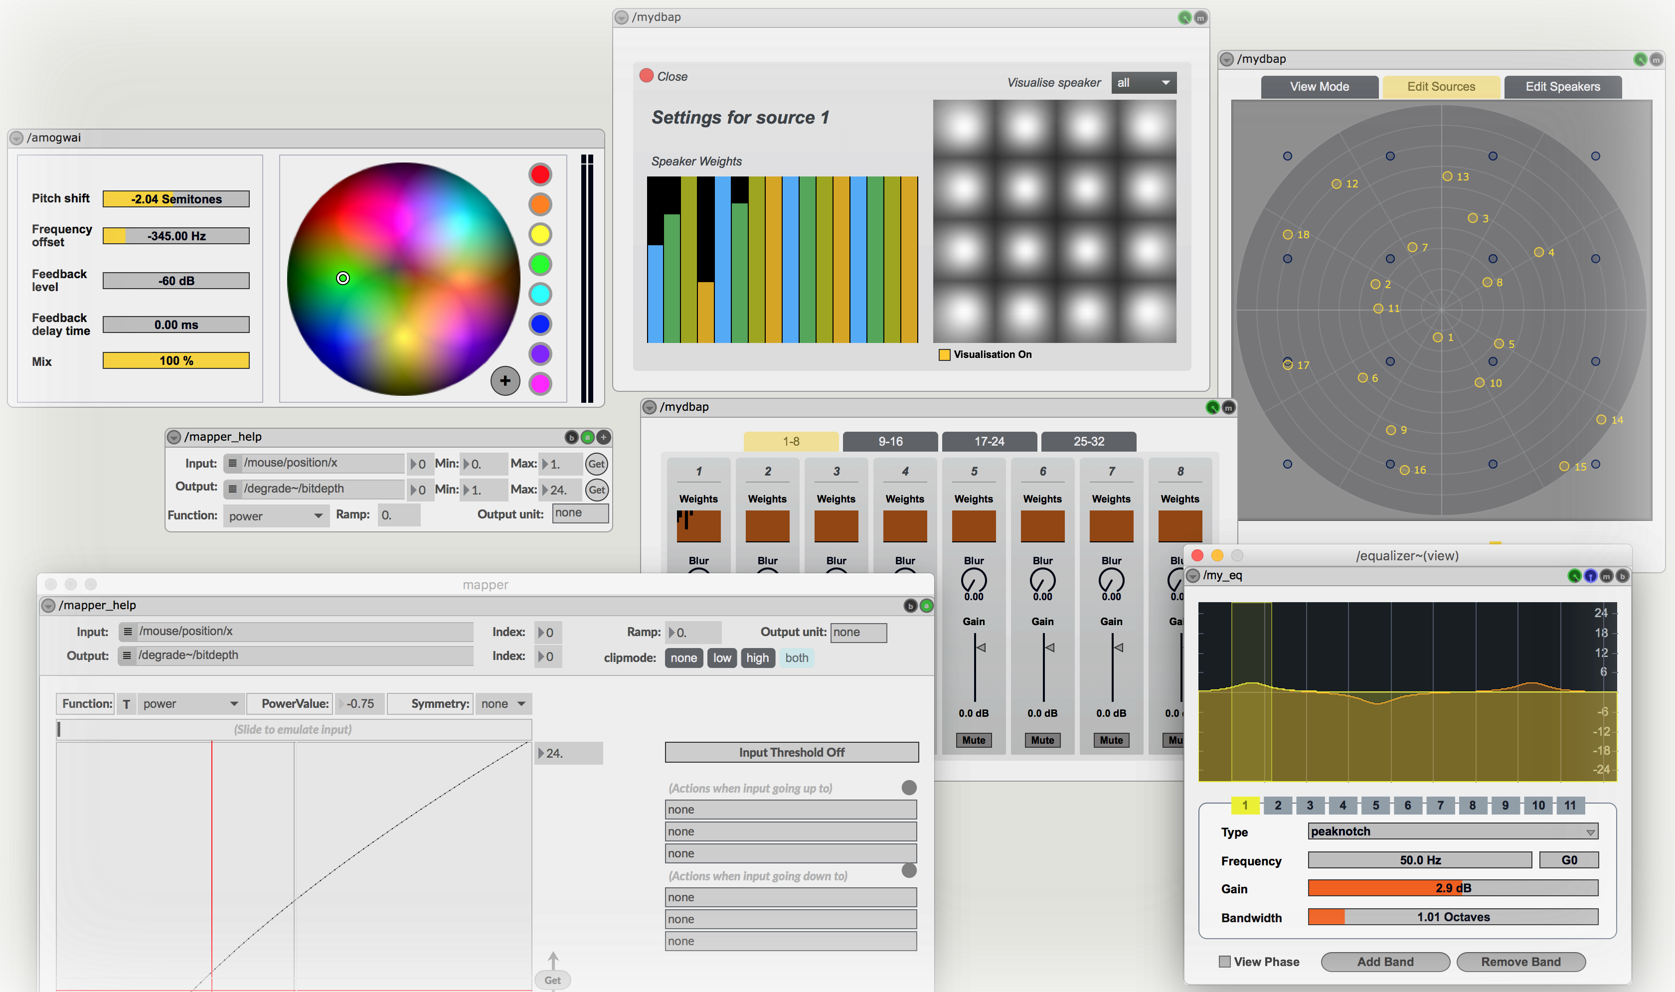Click the Input Threshold Off field
Viewport: 1675px width, 992px height.
(x=791, y=752)
